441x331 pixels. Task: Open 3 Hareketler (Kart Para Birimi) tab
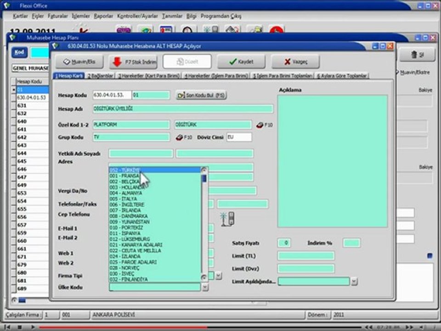tap(149, 76)
